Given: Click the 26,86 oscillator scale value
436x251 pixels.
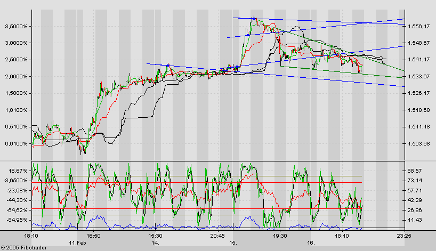Looking at the screenshot, I should click(415, 210).
